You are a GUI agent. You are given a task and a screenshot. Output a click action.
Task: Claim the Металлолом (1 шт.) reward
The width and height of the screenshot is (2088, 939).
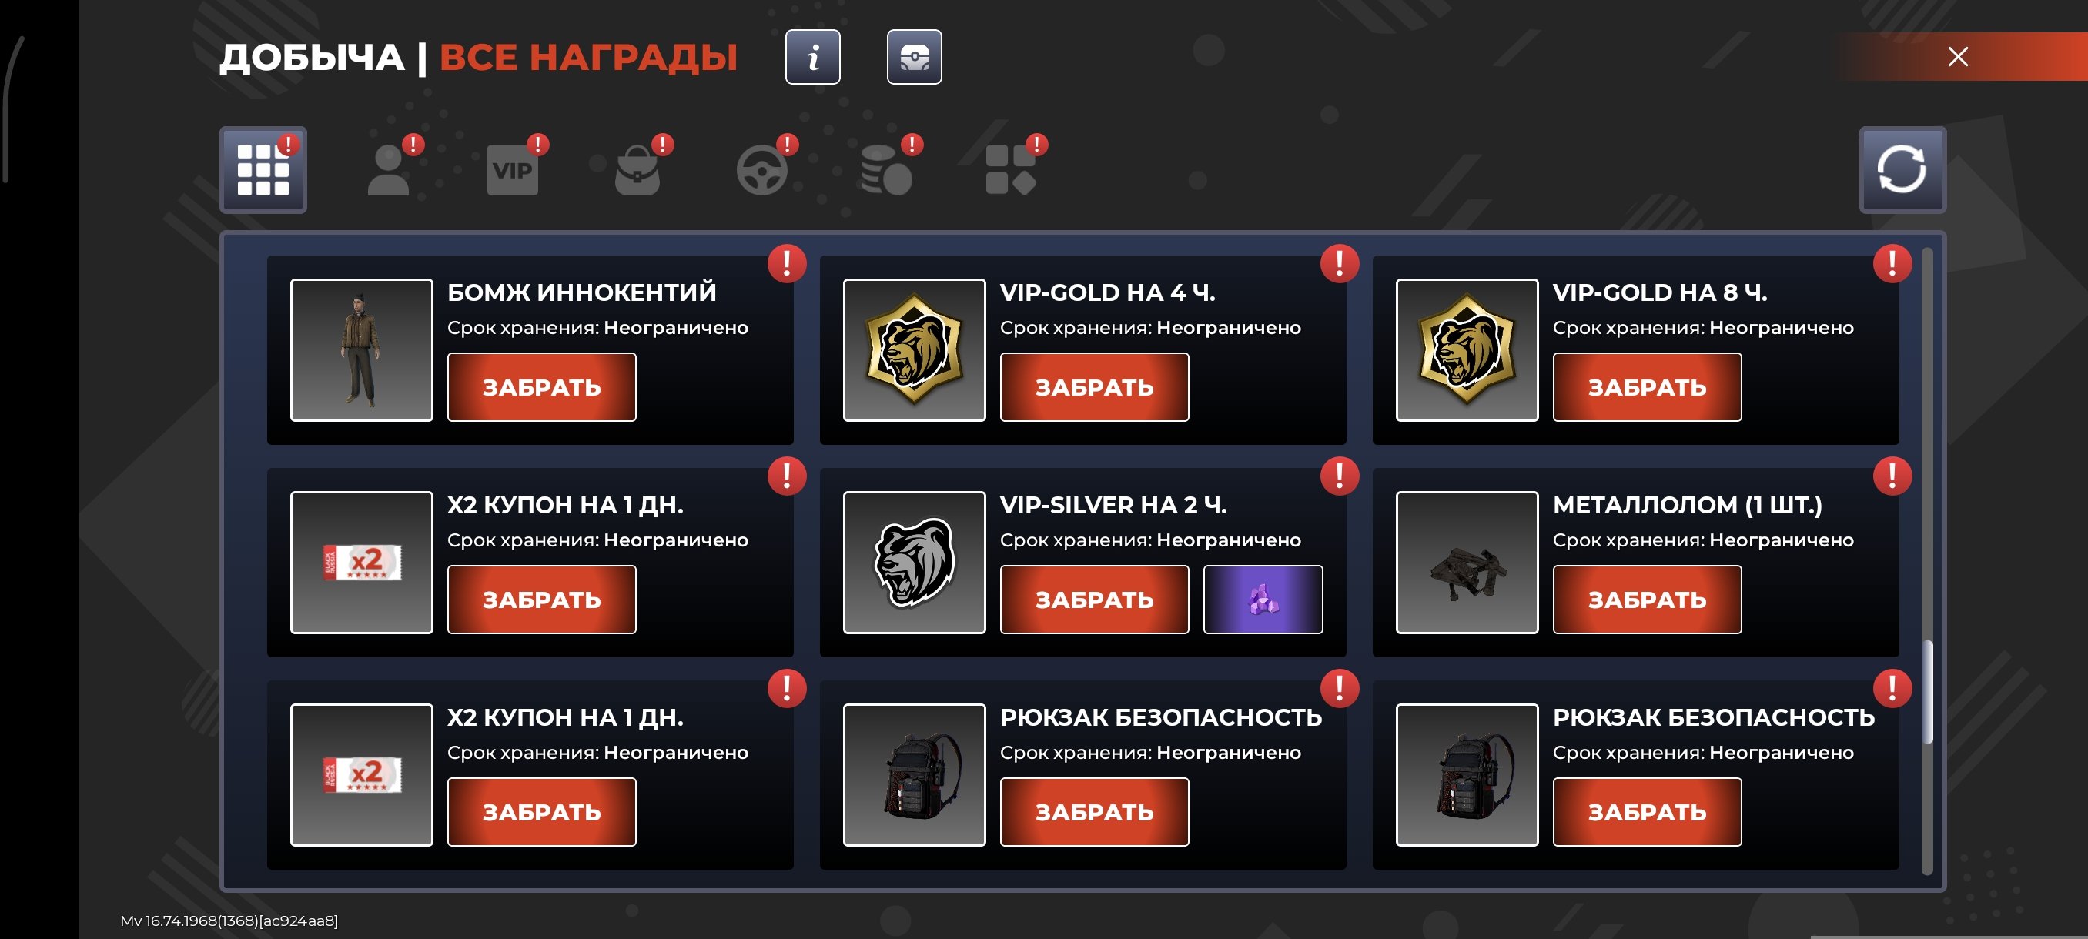(1647, 600)
